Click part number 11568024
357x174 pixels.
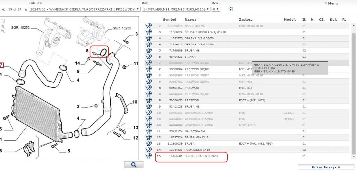coord(176,32)
